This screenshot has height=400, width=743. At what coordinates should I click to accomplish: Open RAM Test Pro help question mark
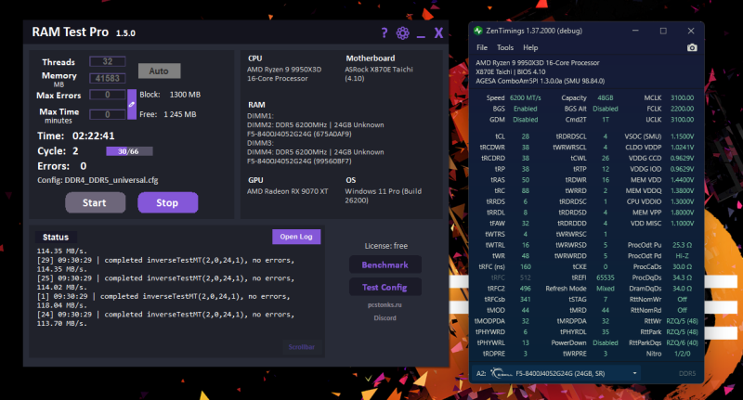385,32
